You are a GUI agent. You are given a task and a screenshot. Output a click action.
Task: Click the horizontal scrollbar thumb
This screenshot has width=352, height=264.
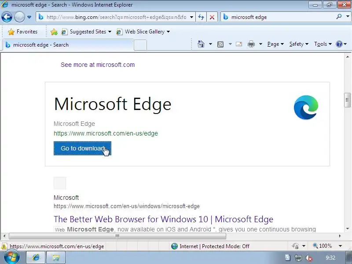click(x=117, y=236)
